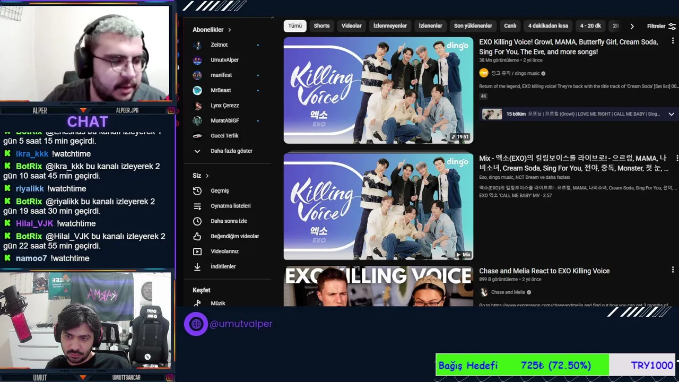Select the 4 dakikadan kısa chip
Image resolution: width=679 pixels, height=382 pixels.
click(x=548, y=26)
